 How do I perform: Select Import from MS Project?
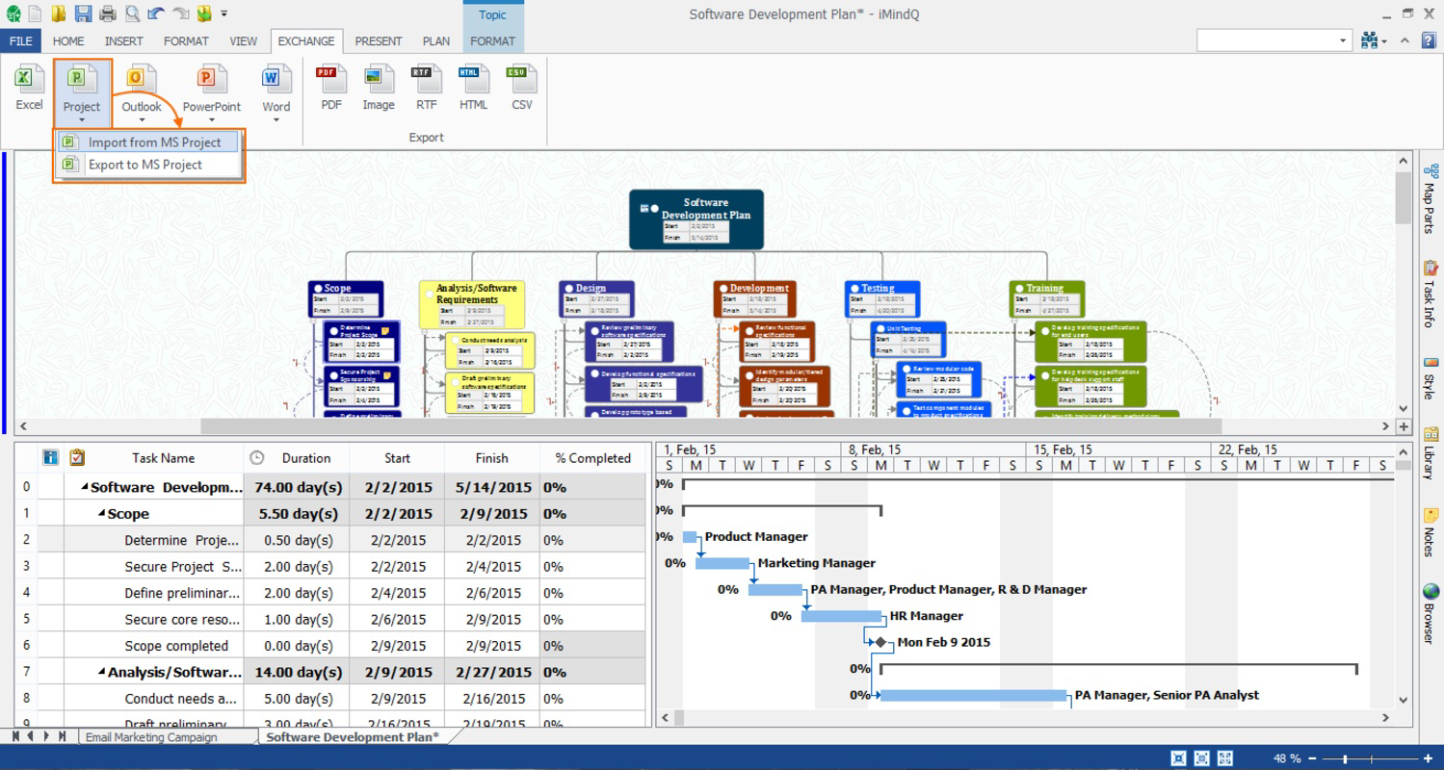145,142
